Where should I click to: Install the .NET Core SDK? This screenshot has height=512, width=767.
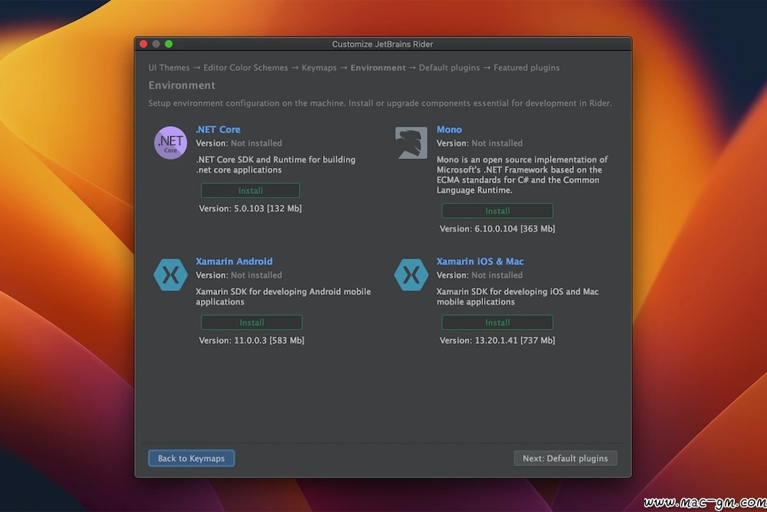point(251,190)
